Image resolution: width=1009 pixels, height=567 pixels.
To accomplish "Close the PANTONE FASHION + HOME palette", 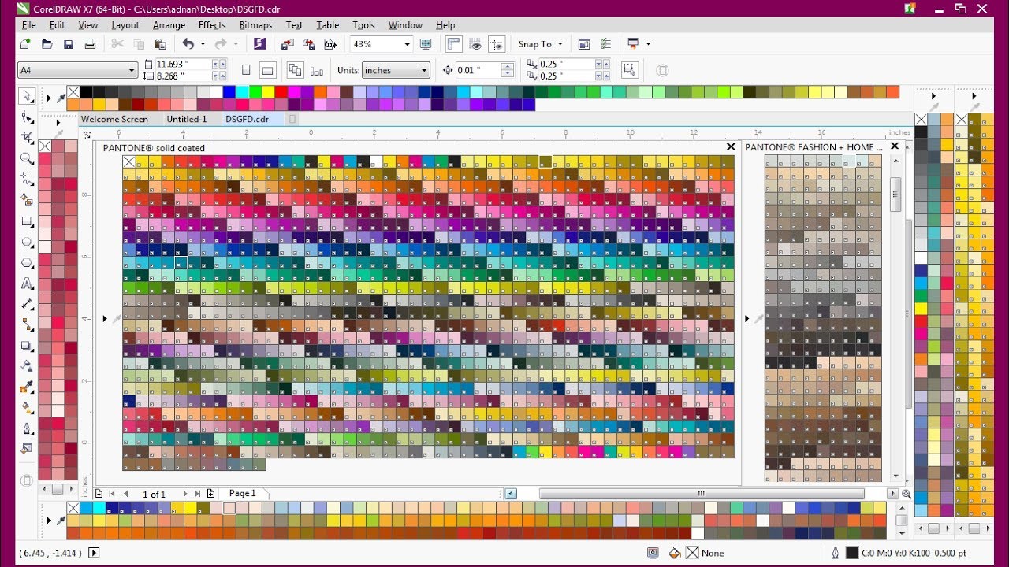I will (x=895, y=146).
